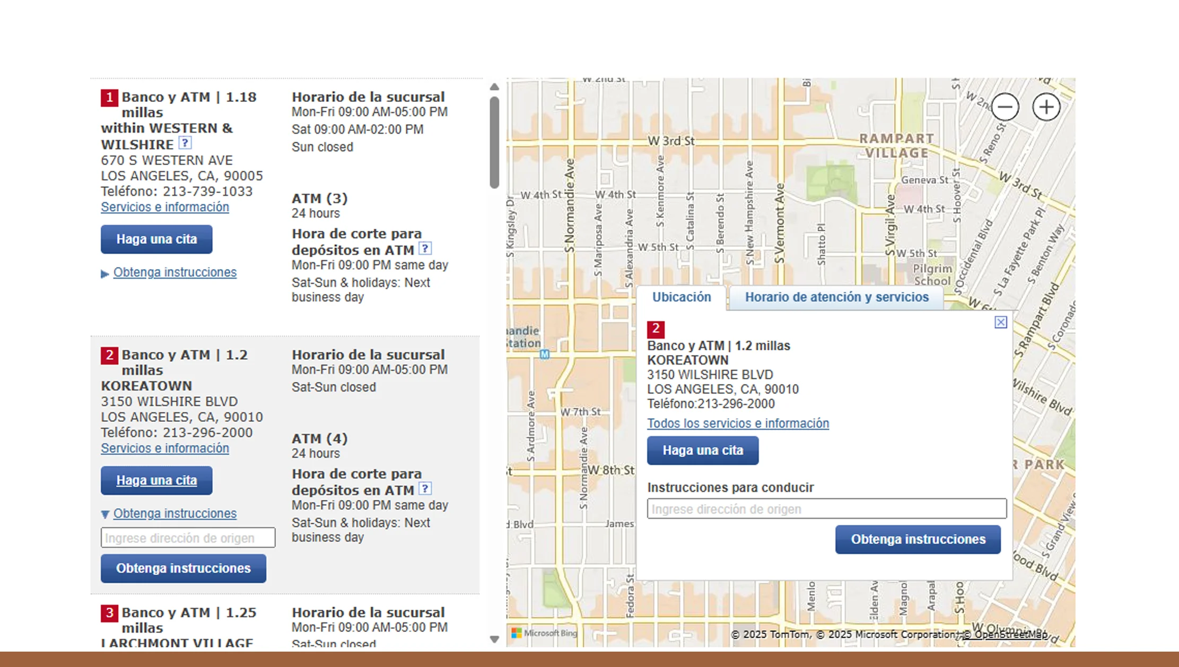Open Todos los servicios e información link

pyautogui.click(x=737, y=423)
